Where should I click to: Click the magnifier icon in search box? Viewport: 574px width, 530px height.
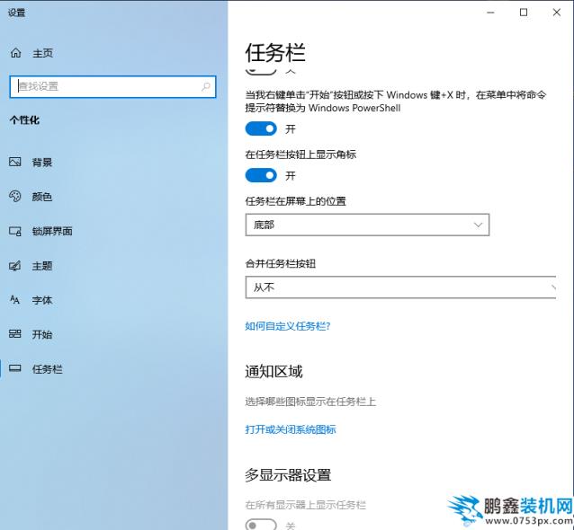click(206, 86)
